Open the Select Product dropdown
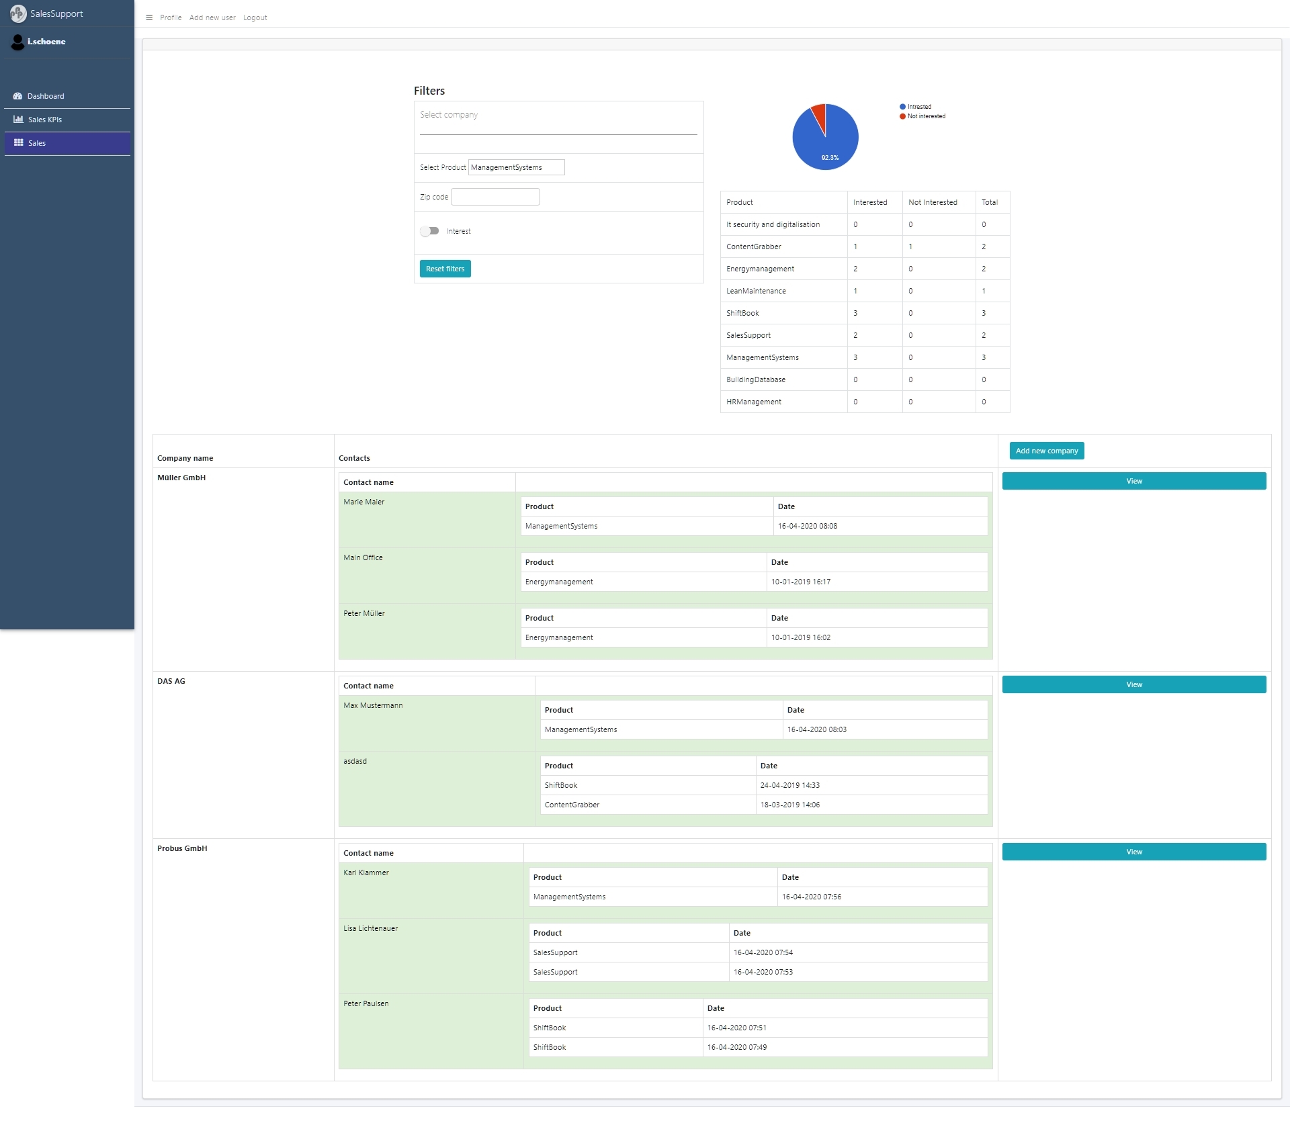Image resolution: width=1290 pixels, height=1123 pixels. (x=516, y=167)
